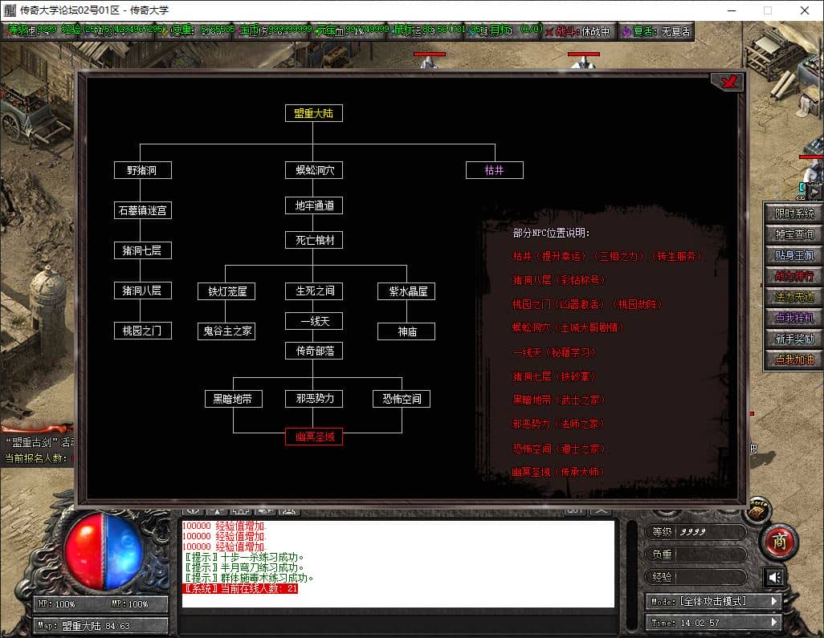Select the 鬼谷主之家 map node
Viewport: 824px width, 638px height.
(x=226, y=331)
